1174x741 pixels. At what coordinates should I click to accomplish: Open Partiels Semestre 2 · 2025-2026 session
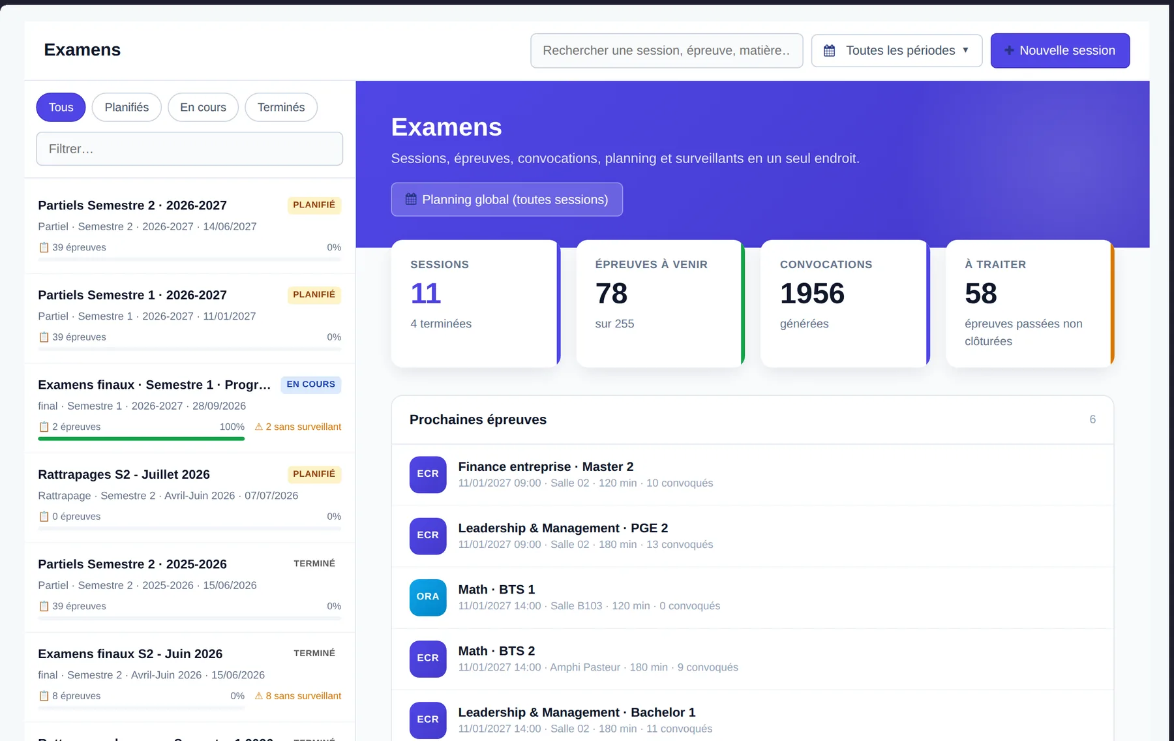[189, 588]
